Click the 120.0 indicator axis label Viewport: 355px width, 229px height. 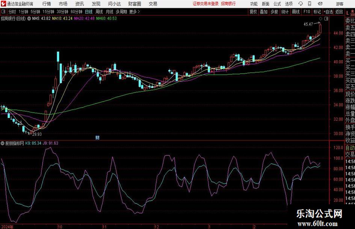(338, 148)
